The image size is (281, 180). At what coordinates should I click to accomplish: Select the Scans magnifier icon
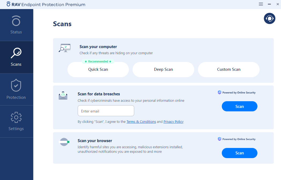click(x=16, y=53)
